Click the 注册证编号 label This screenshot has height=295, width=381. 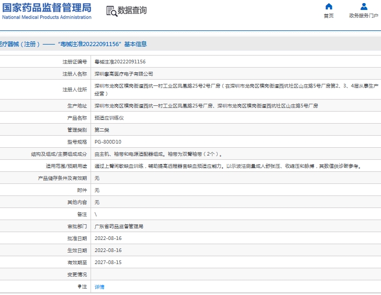75,62
